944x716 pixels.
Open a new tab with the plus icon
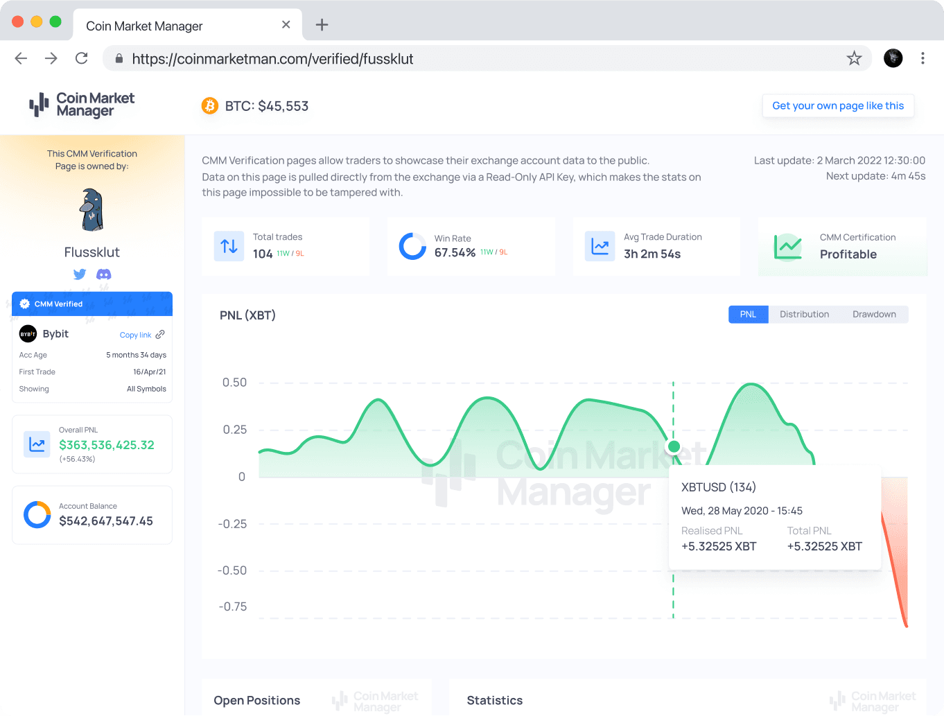pyautogui.click(x=322, y=25)
